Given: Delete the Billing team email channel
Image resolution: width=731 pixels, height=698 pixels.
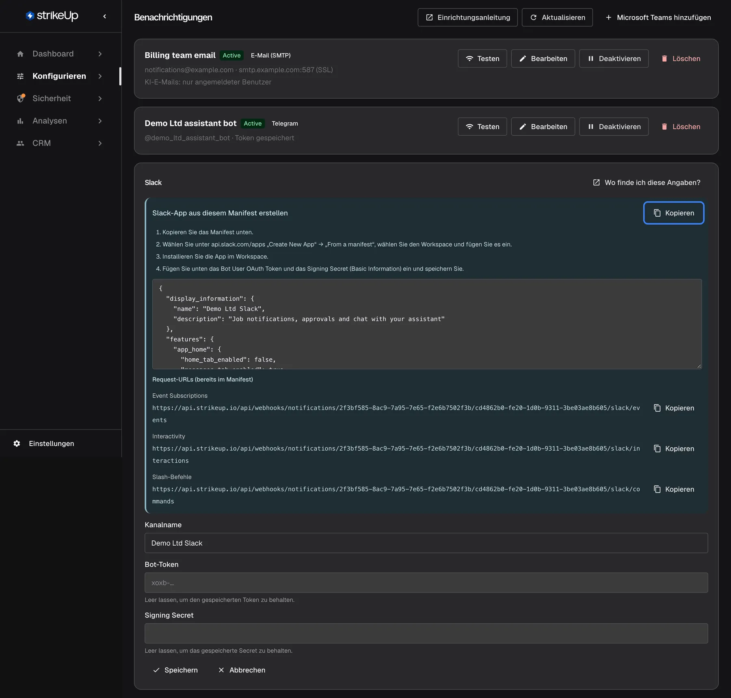Looking at the screenshot, I should point(680,59).
